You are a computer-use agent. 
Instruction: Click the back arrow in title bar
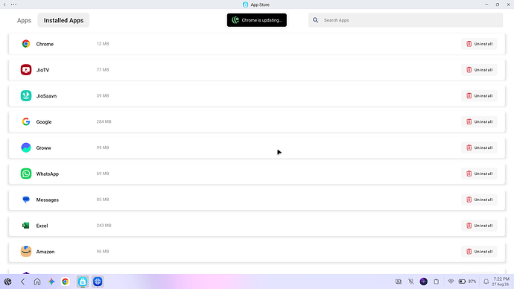point(4,4)
